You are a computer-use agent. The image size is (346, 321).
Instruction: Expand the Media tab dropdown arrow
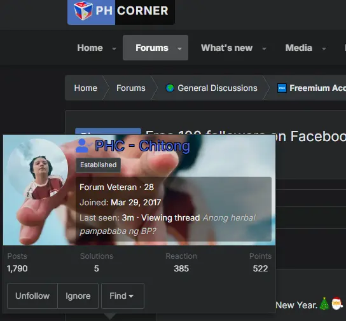(x=324, y=48)
